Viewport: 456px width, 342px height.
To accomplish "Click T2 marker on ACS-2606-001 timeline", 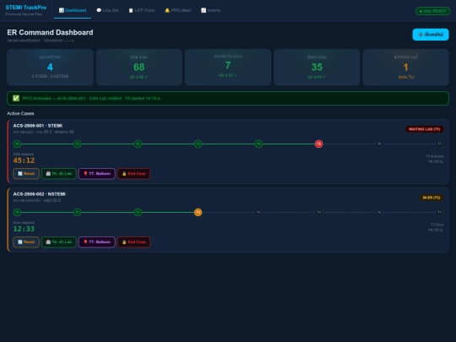I will (138, 144).
